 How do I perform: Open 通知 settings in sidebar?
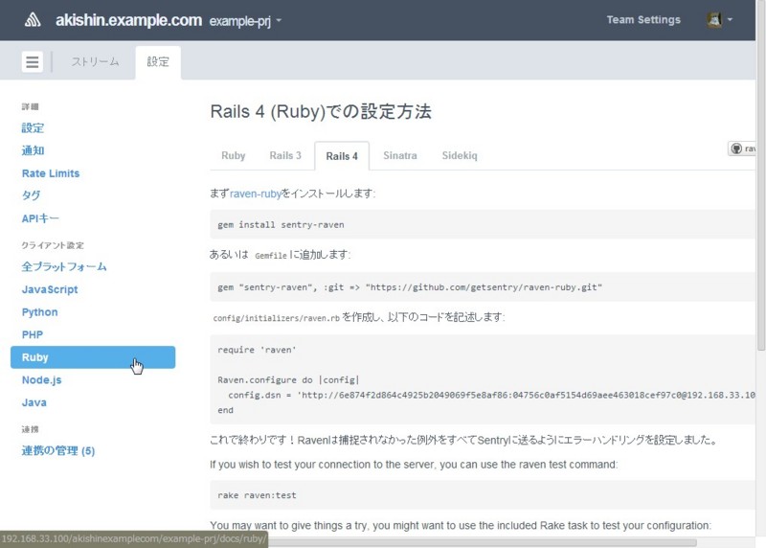[x=33, y=150]
